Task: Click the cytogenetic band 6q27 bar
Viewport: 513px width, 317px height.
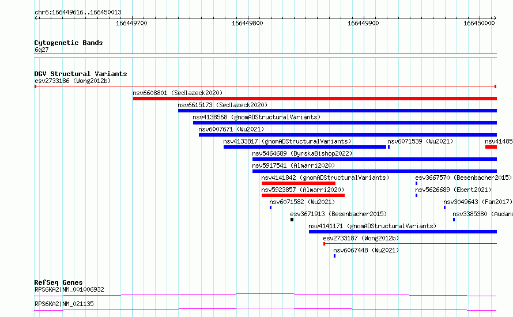Action: [x=265, y=56]
